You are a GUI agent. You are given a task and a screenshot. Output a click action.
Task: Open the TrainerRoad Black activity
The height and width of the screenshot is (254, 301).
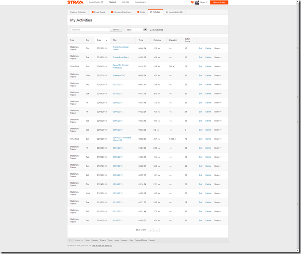click(x=121, y=57)
